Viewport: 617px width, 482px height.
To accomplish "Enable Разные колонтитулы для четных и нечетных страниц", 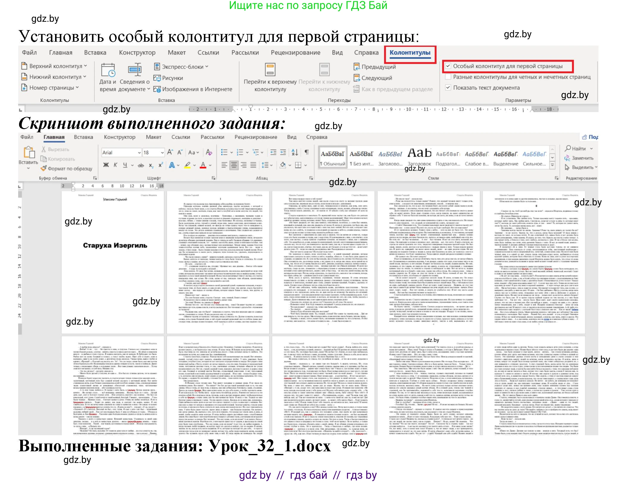I will pyautogui.click(x=448, y=77).
